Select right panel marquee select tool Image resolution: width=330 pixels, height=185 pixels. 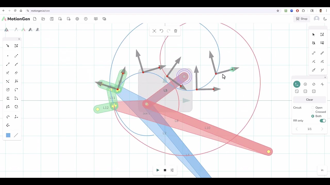point(322,34)
